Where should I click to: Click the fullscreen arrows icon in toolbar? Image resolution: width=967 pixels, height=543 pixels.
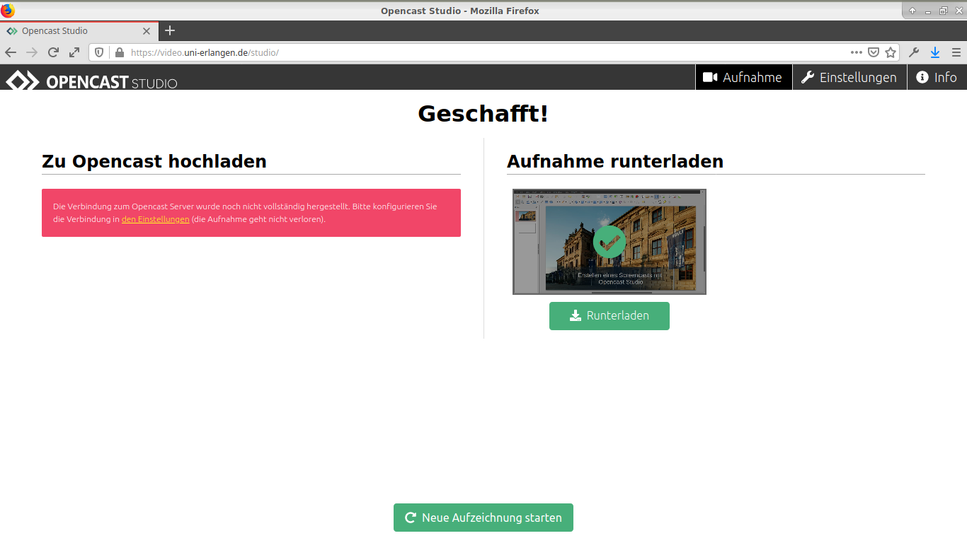[x=74, y=52]
